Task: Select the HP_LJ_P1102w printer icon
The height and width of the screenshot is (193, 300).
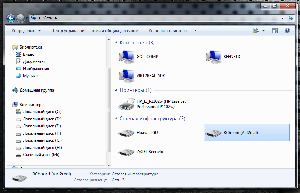Action: [126, 104]
